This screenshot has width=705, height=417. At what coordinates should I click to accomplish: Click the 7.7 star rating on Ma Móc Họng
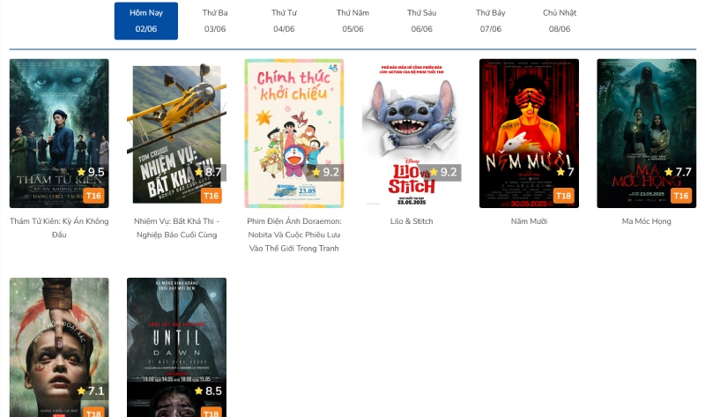point(678,172)
